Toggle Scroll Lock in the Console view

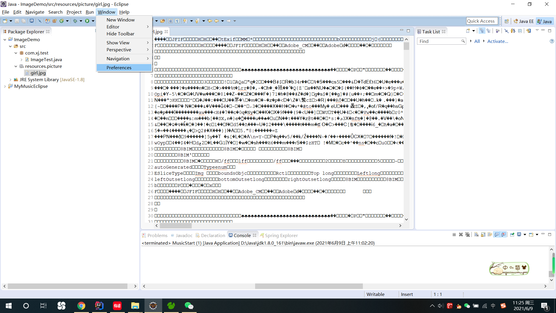[483, 235]
